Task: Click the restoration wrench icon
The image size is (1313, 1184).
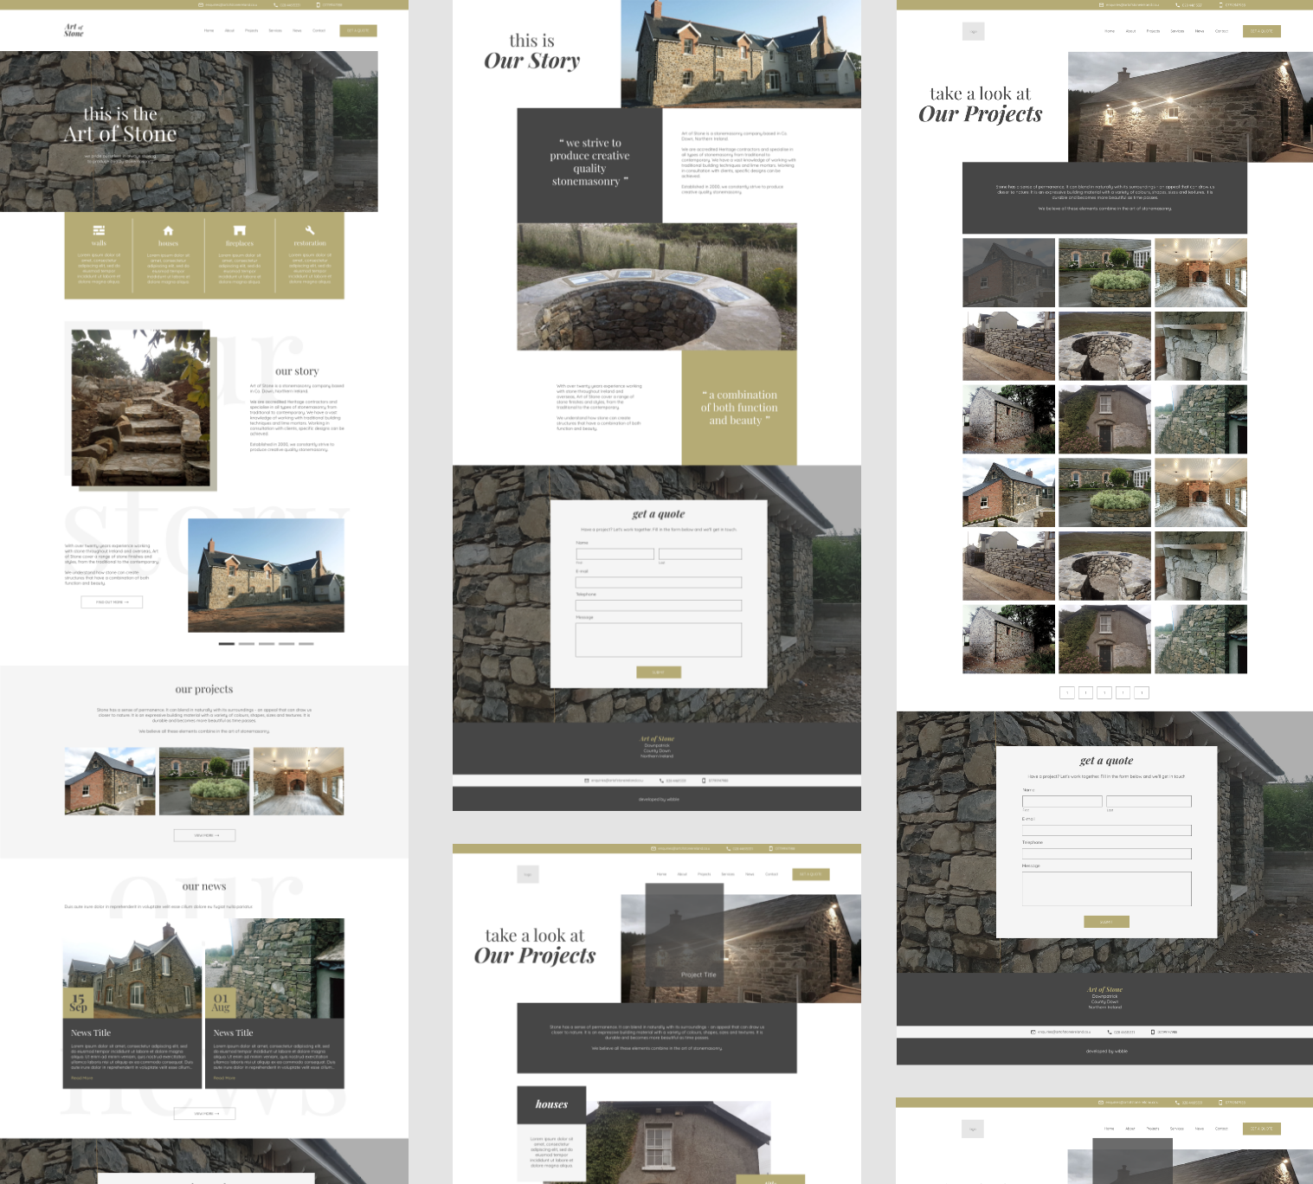Action: [x=310, y=230]
